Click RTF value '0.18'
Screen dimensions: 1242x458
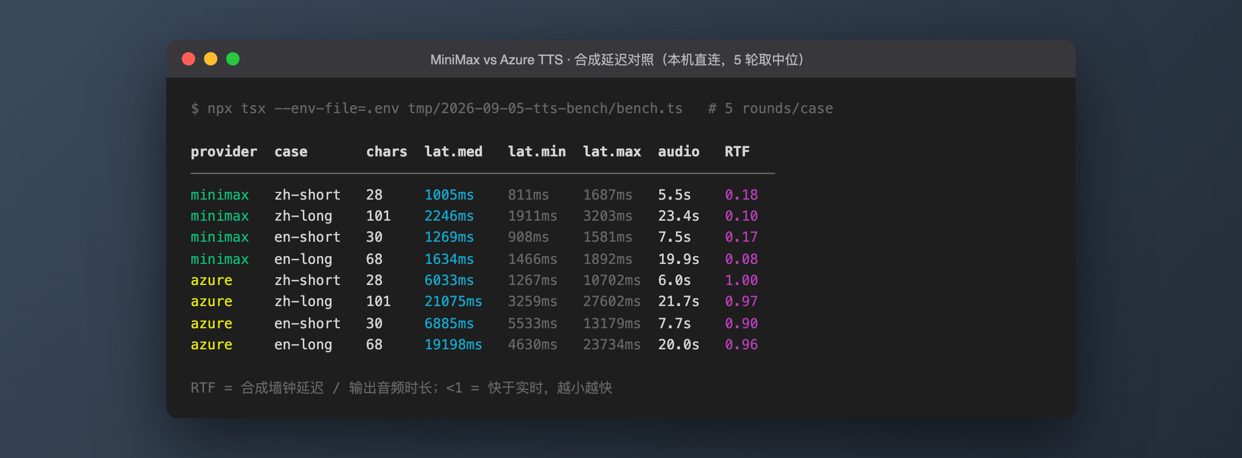click(x=741, y=195)
